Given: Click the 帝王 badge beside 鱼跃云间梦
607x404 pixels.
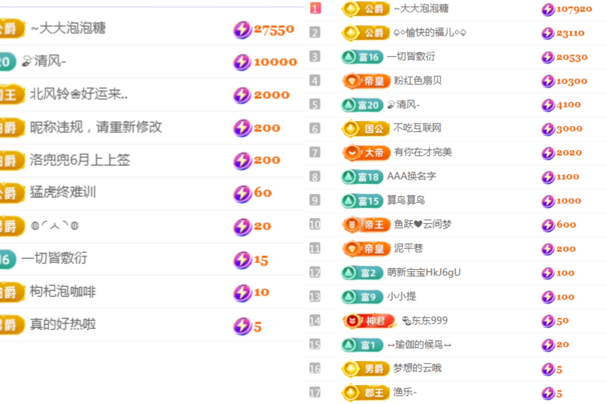Looking at the screenshot, I should click(x=366, y=224).
